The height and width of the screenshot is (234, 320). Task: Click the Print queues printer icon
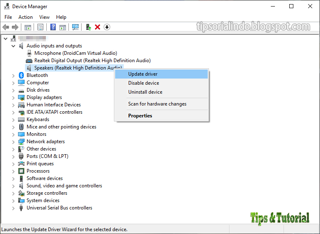(21, 164)
